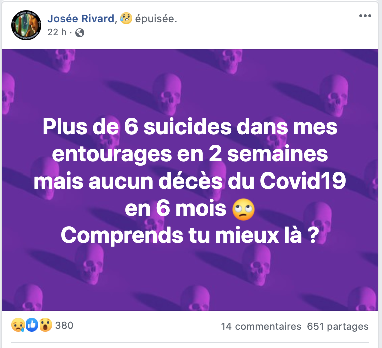Click the globe public audience icon
The width and height of the screenshot is (382, 348).
click(80, 33)
